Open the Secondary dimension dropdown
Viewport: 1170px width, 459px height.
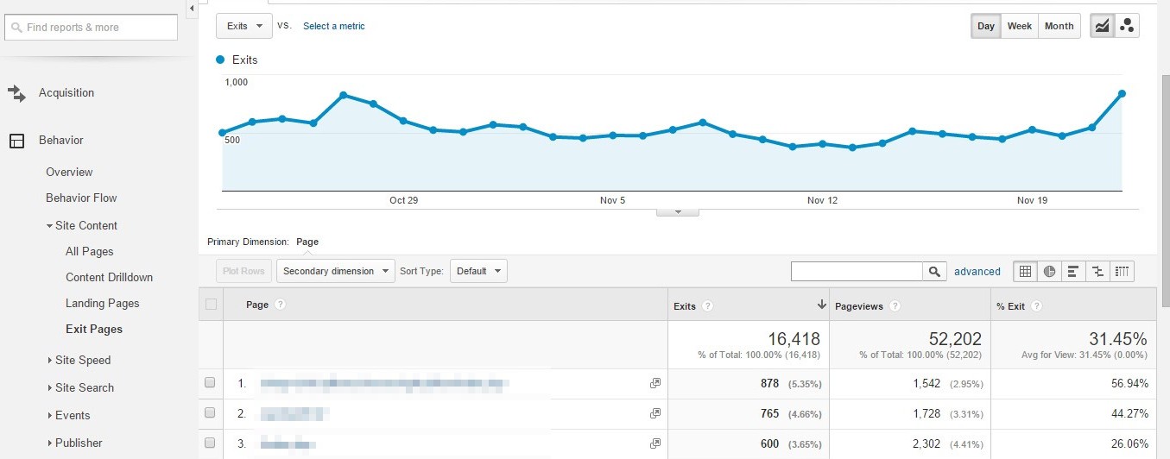point(335,271)
